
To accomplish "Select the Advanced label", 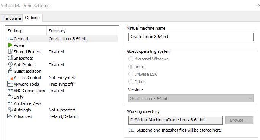I will point(23,116).
